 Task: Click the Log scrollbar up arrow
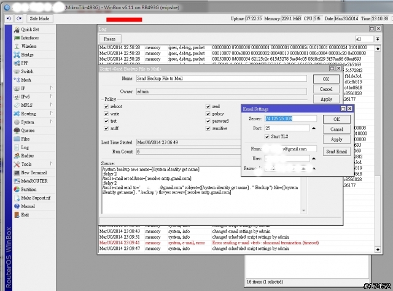378,49
